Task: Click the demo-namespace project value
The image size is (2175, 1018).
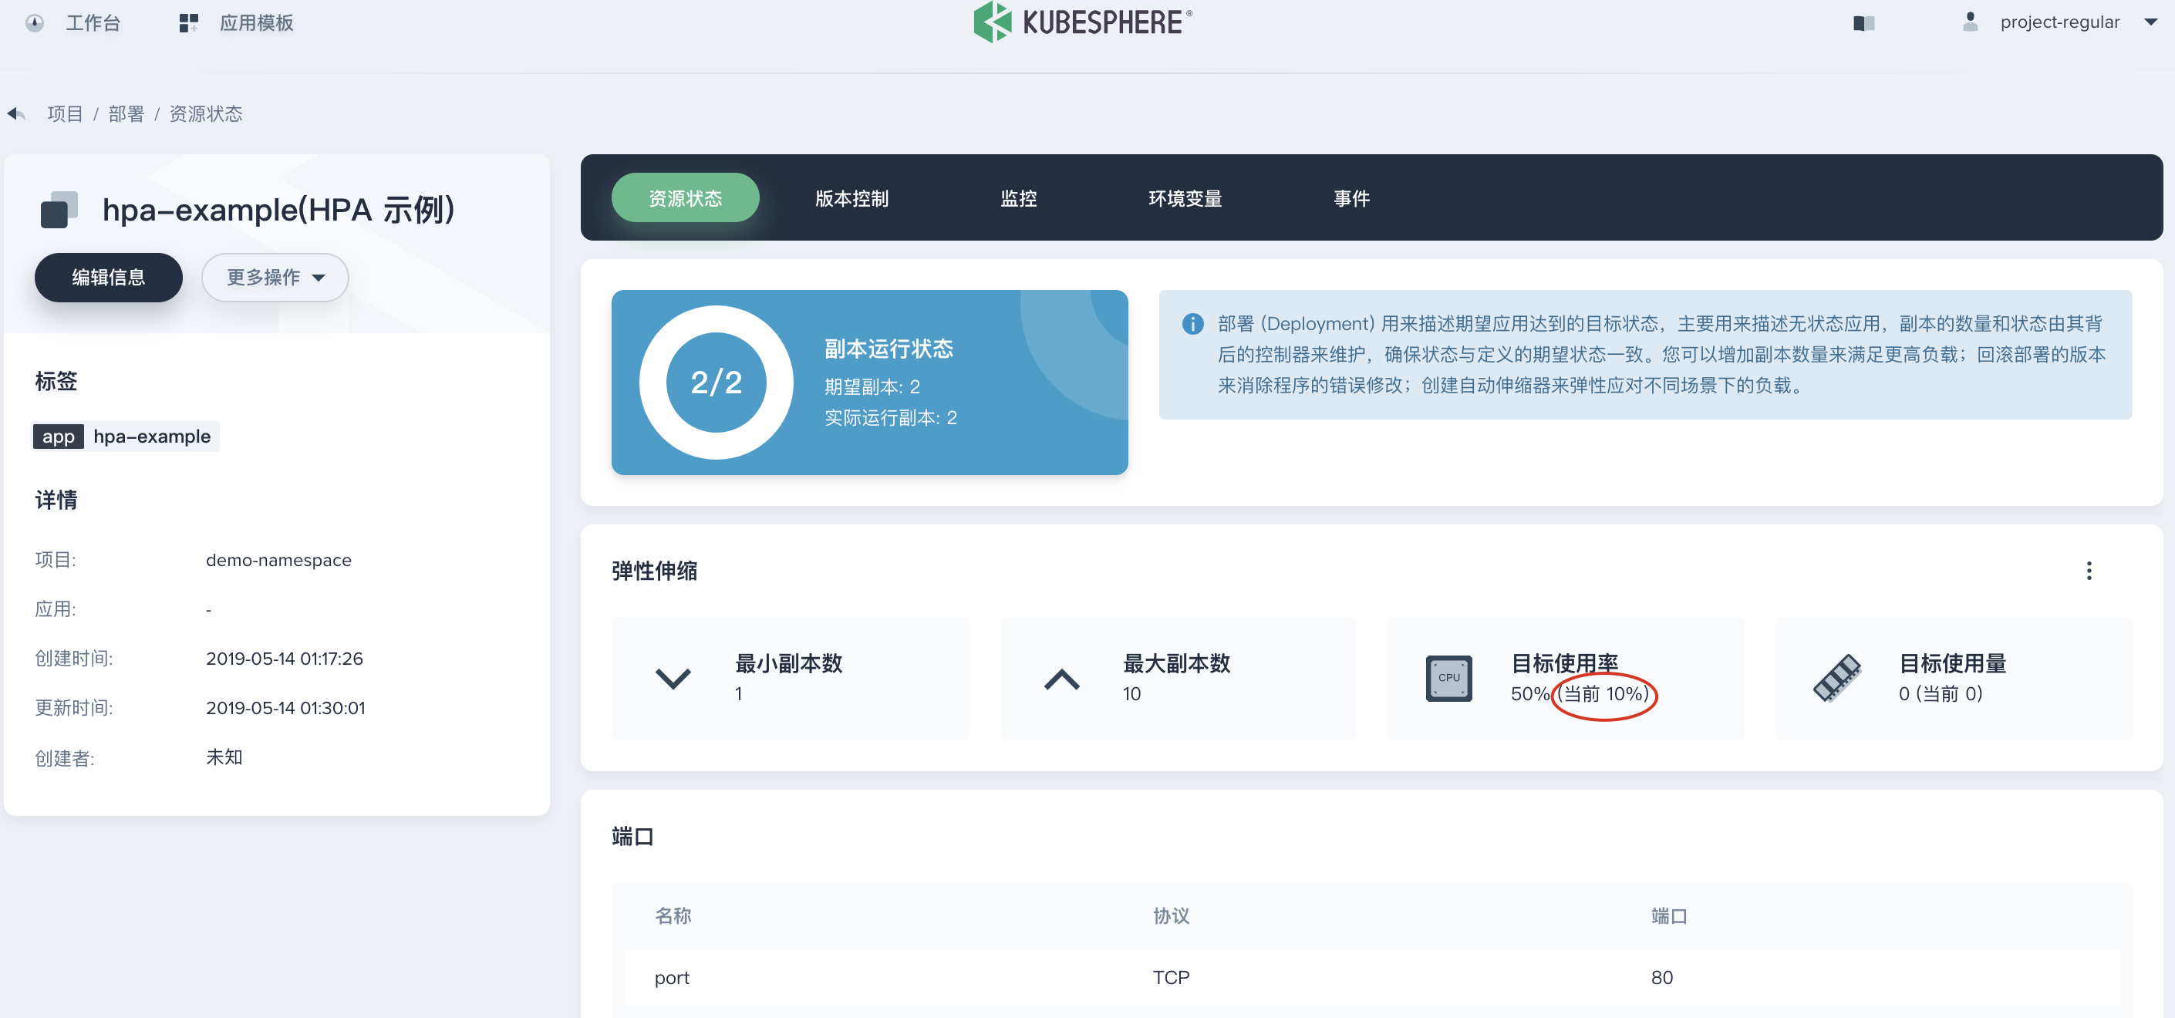Action: (278, 561)
